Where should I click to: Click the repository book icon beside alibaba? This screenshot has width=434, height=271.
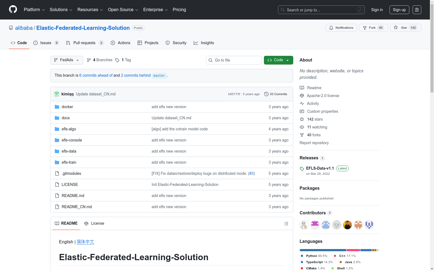coord(11,28)
